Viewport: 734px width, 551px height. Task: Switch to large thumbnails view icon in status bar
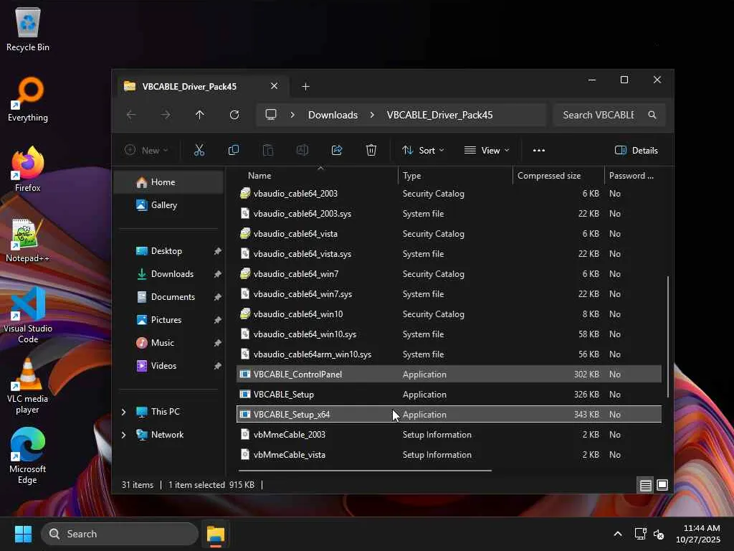click(662, 485)
